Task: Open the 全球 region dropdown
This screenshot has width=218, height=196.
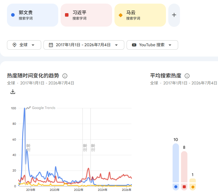Action: 24,45
